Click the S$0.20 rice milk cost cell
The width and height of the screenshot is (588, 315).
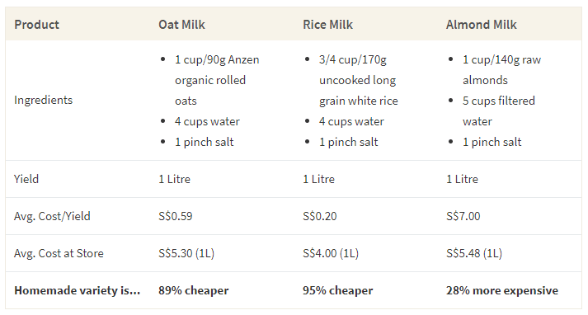319,216
